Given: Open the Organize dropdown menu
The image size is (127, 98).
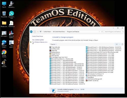Looking at the screenshot, I should [x=54, y=44].
